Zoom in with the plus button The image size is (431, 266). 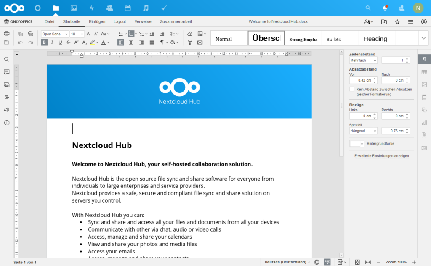point(414,262)
